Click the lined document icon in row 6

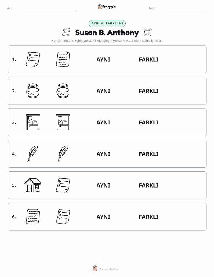point(33,217)
